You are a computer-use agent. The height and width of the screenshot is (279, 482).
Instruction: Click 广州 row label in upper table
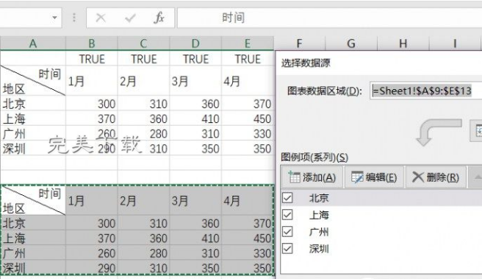point(33,134)
